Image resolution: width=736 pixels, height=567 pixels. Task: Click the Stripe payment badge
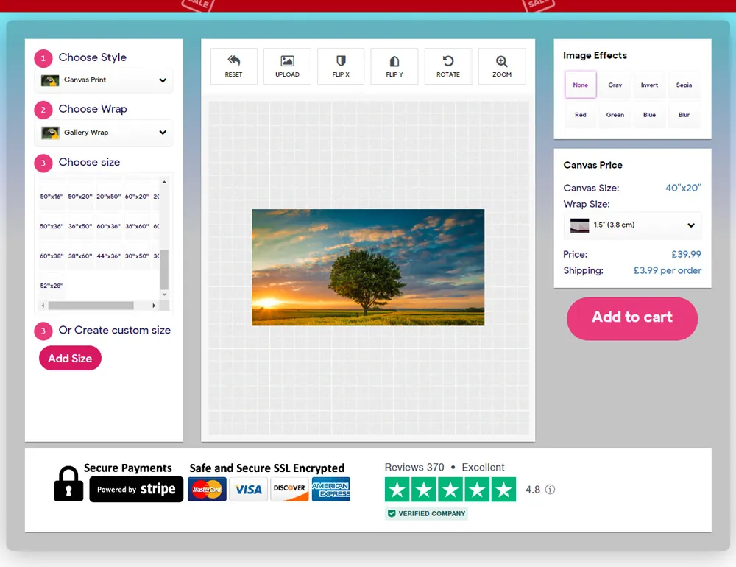136,490
